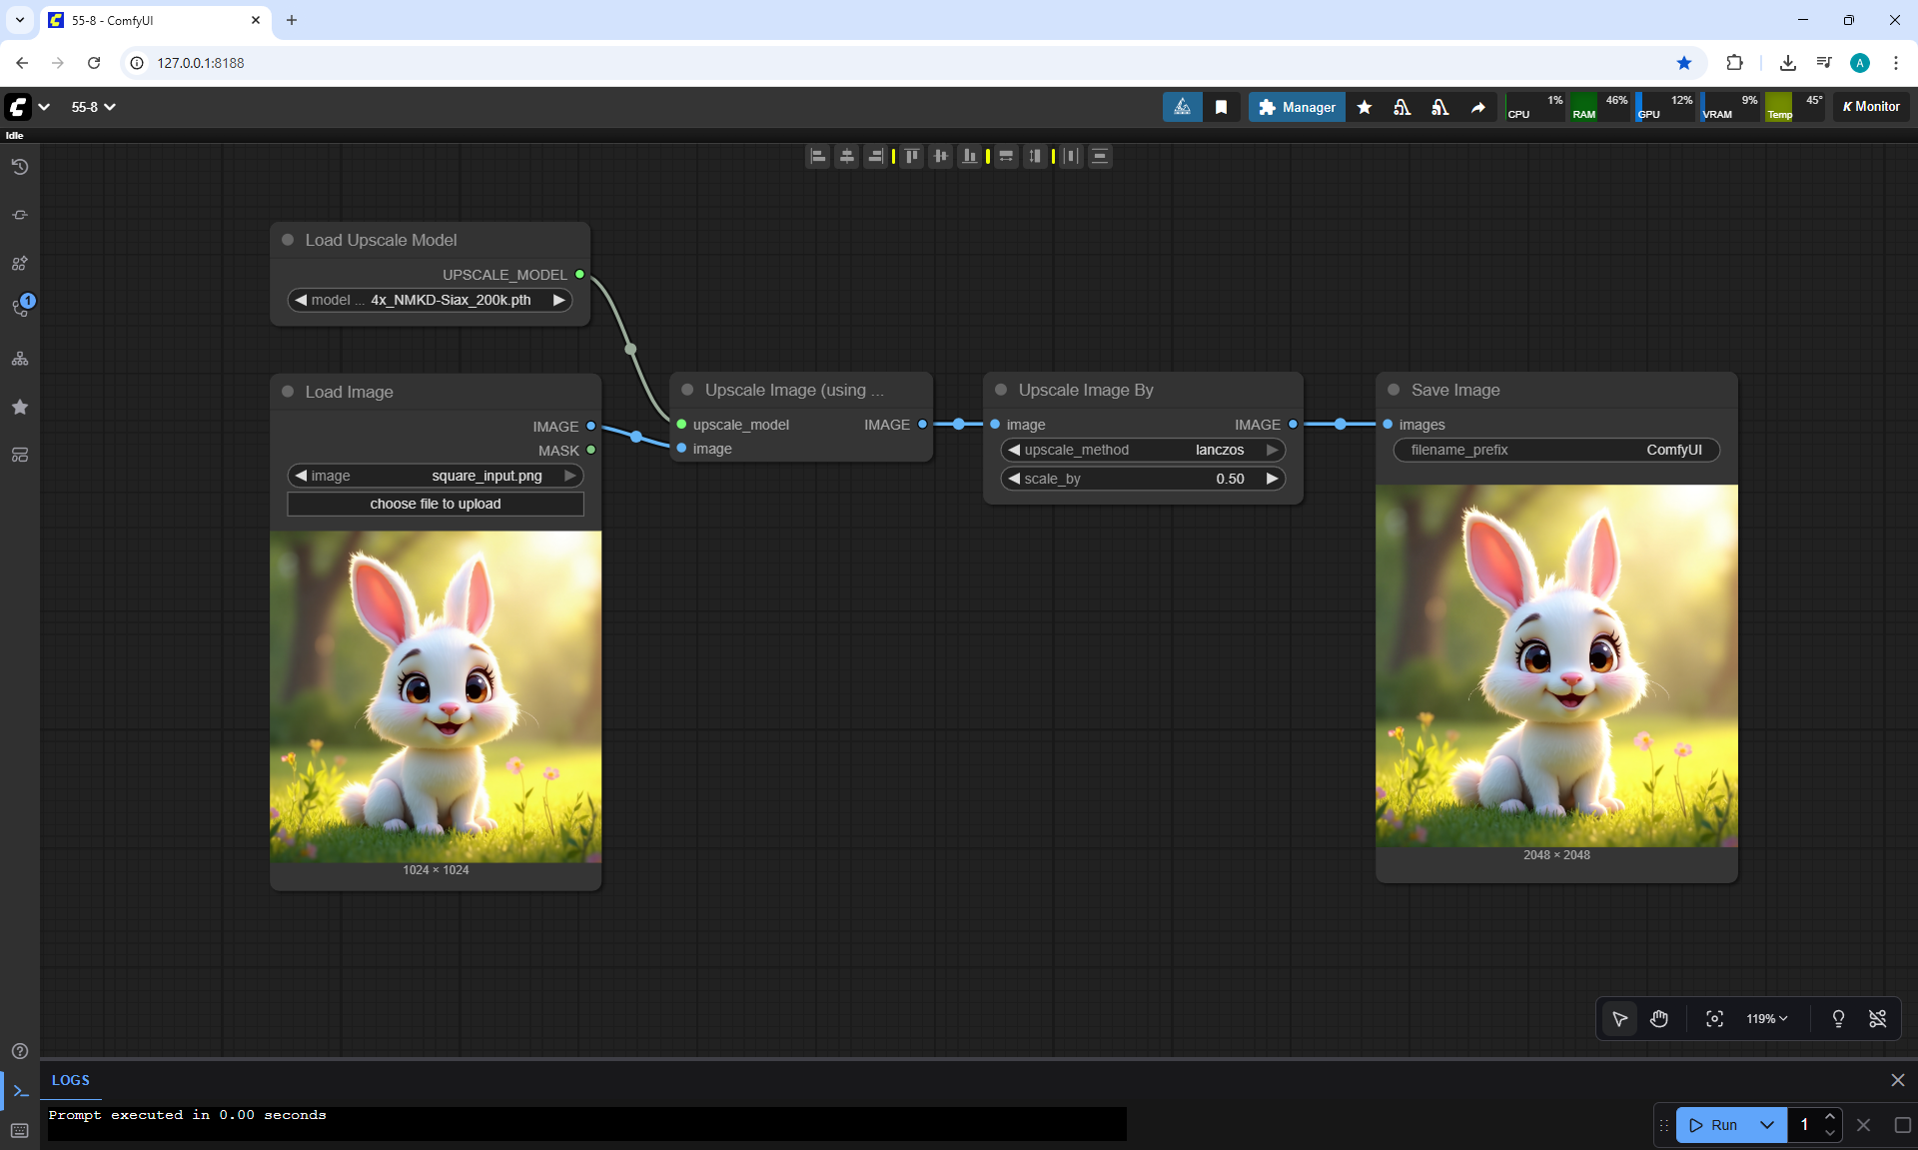Open the queue history sidebar icon
1918x1150 pixels.
click(20, 167)
